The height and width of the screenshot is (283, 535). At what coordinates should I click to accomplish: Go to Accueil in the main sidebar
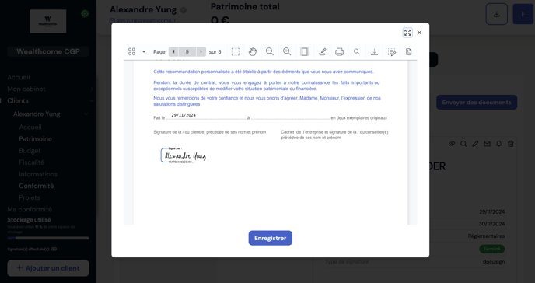pyautogui.click(x=19, y=78)
